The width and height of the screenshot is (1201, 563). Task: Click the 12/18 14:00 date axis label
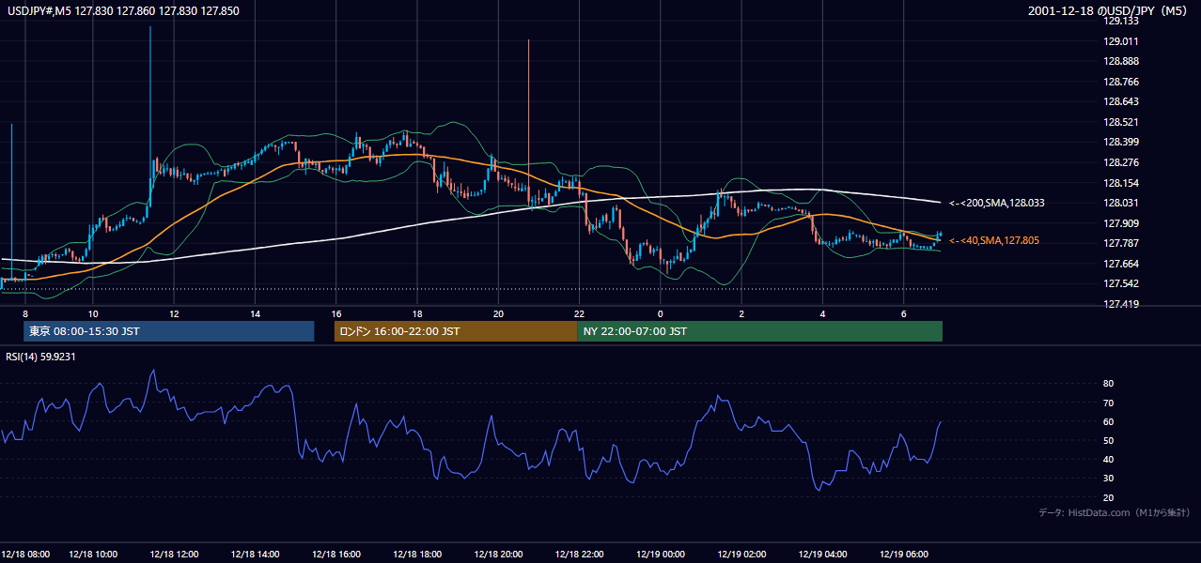(x=255, y=554)
